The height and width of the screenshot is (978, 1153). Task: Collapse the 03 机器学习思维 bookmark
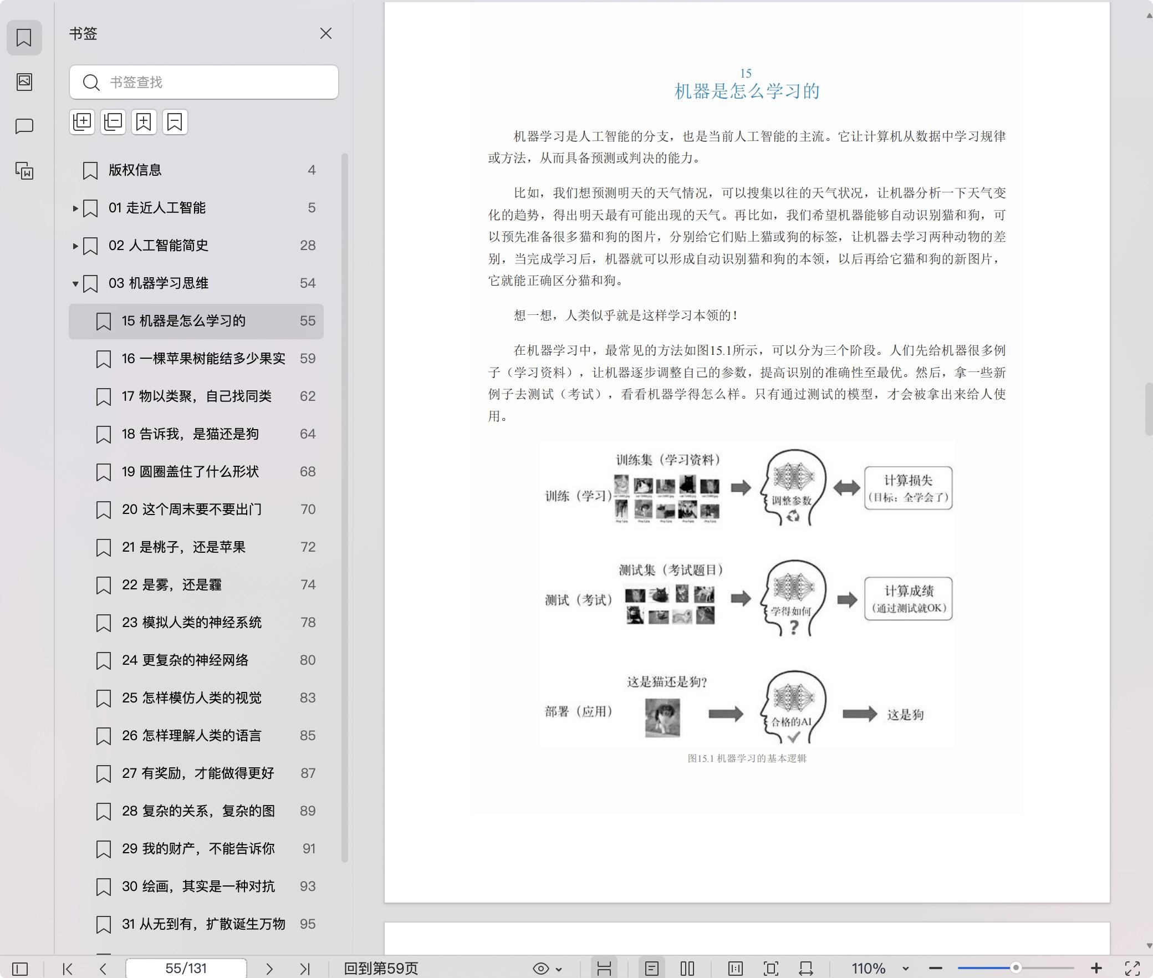(75, 284)
